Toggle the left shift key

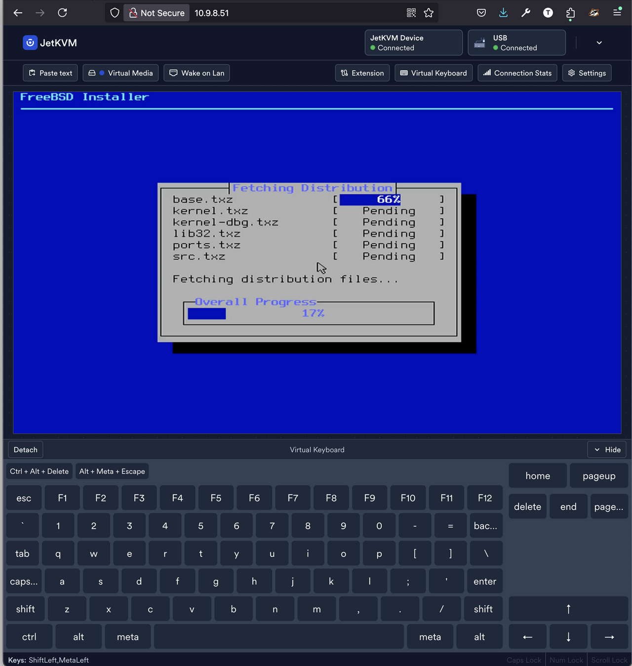coord(25,609)
